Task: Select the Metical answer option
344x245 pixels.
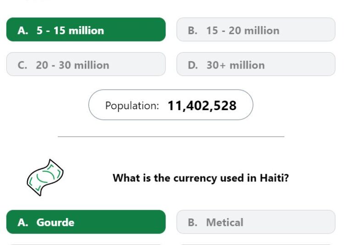Action: click(256, 222)
